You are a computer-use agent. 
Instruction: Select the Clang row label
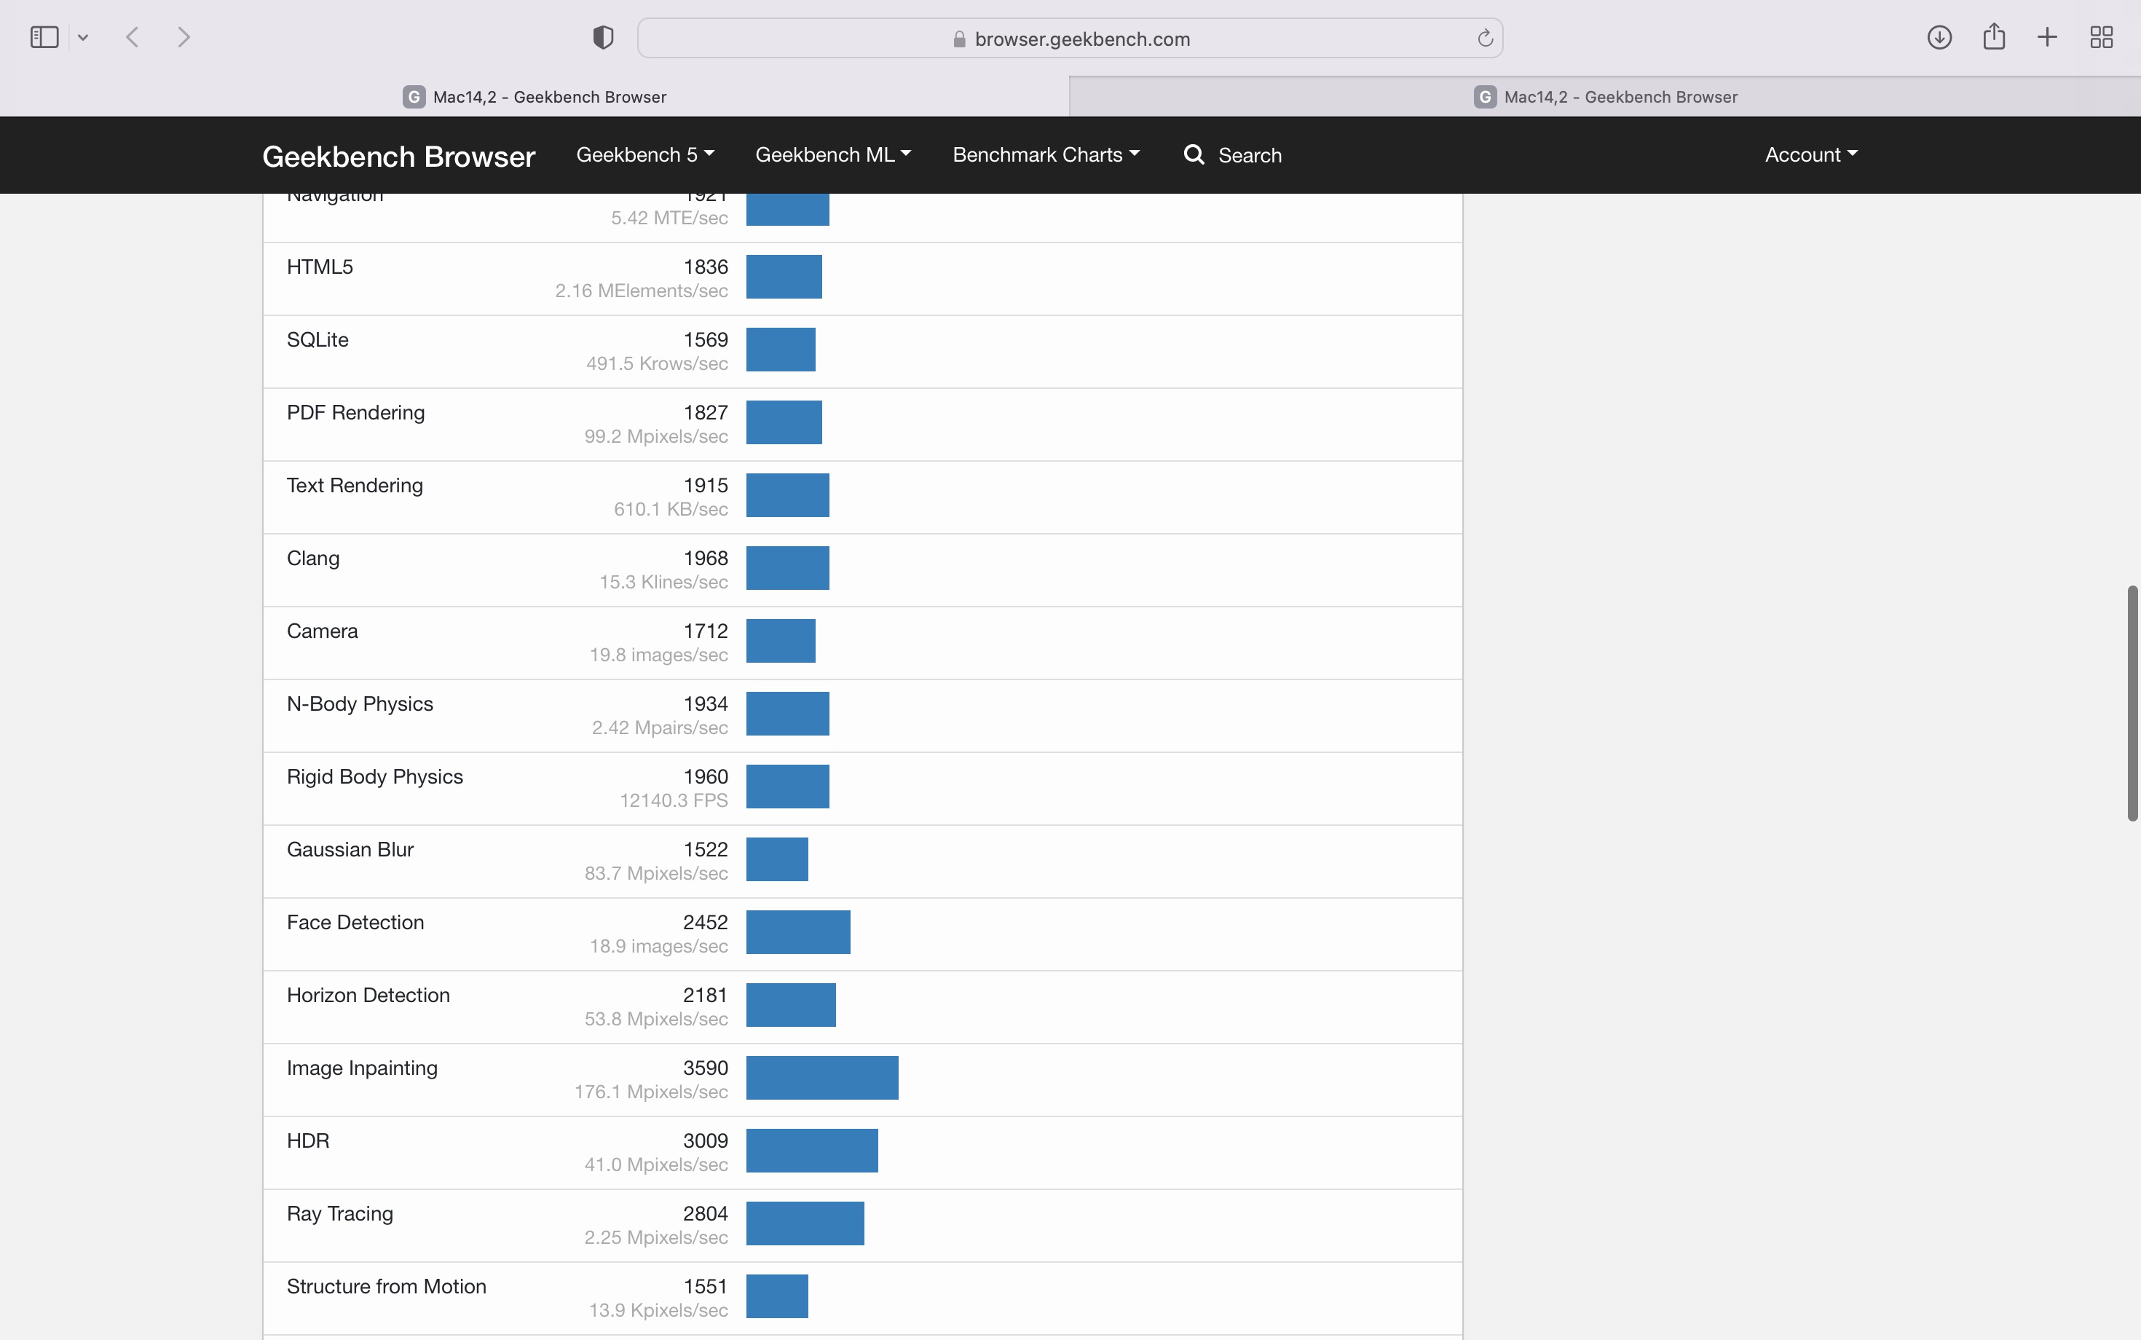point(313,559)
